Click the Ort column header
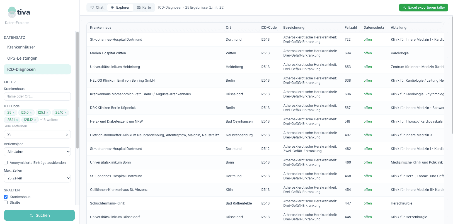Image resolution: width=453 pixels, height=224 pixels. point(228,28)
